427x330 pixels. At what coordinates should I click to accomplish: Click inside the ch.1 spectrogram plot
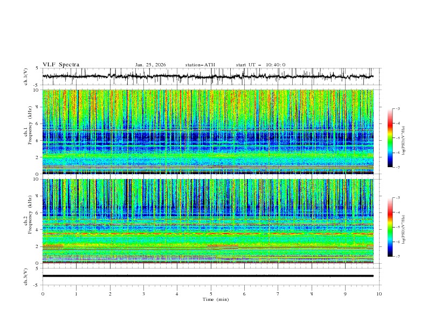click(x=210, y=132)
